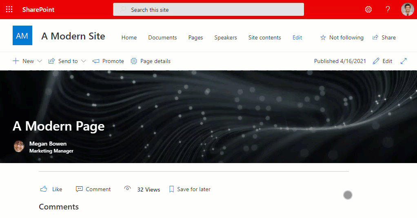Toggle the Like label under the page

pos(57,190)
